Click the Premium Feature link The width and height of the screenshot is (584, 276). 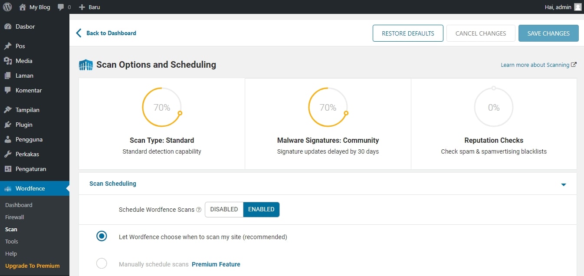coord(216,264)
